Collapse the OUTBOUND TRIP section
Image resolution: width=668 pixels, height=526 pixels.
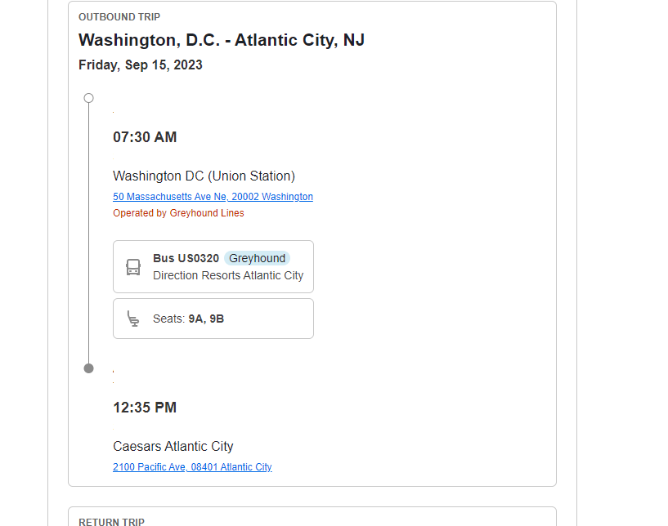coord(119,16)
